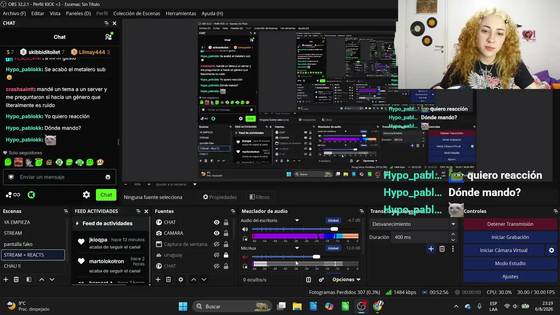Open the Opciones dropdown in audio mixer
The height and width of the screenshot is (315, 560).
click(x=346, y=280)
